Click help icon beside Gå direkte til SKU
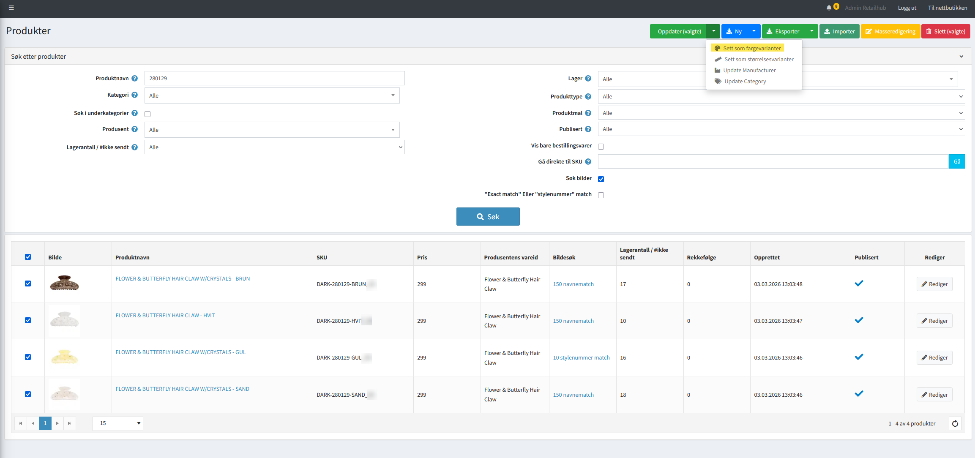The image size is (975, 458). [588, 161]
